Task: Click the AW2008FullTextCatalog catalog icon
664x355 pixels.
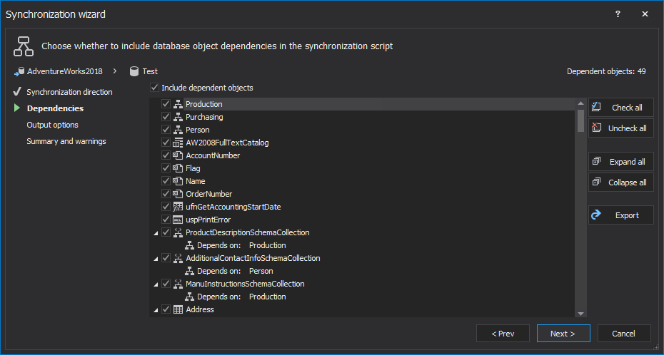Action: coord(178,143)
